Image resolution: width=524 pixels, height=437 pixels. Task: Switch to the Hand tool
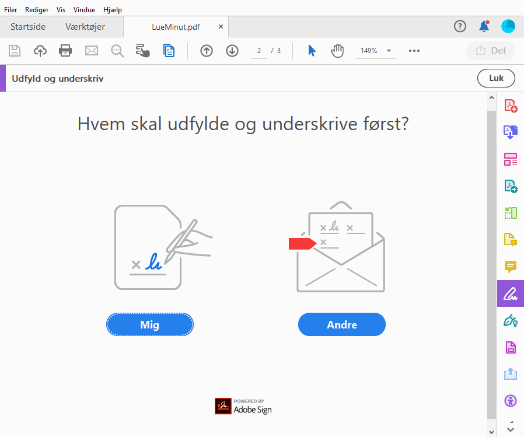click(337, 51)
